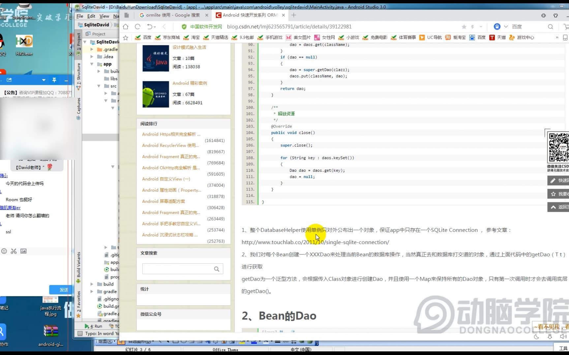Open a new browser tab with plus
Viewport: 569px width, 355px height.
294,15
